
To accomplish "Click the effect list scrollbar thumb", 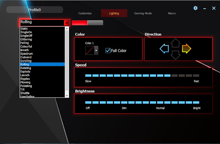I will (x=67, y=60).
